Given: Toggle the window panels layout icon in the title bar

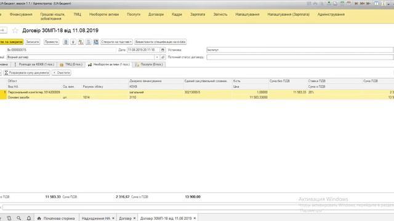Looking at the screenshot, I should pyautogui.click(x=376, y=4).
